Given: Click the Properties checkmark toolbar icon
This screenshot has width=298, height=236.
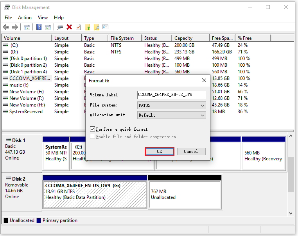Looking at the screenshot, I should pyautogui.click(x=78, y=27).
